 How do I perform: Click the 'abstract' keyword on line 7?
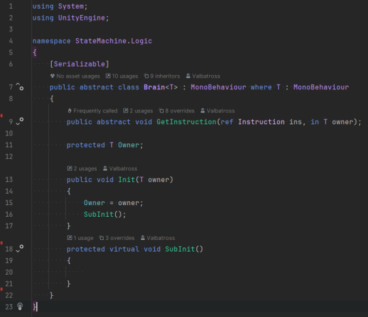pos(97,87)
